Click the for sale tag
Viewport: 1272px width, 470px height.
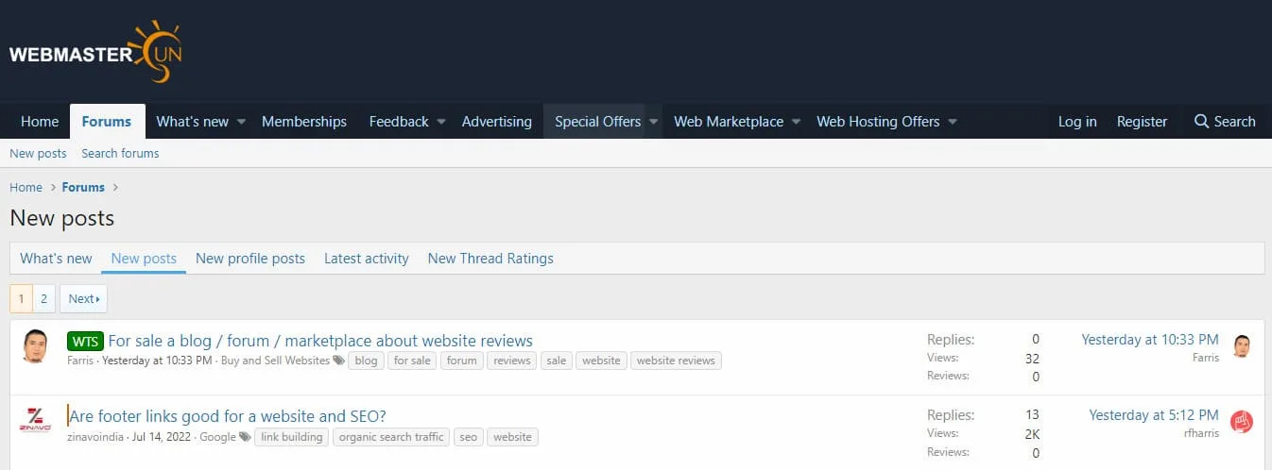(412, 361)
